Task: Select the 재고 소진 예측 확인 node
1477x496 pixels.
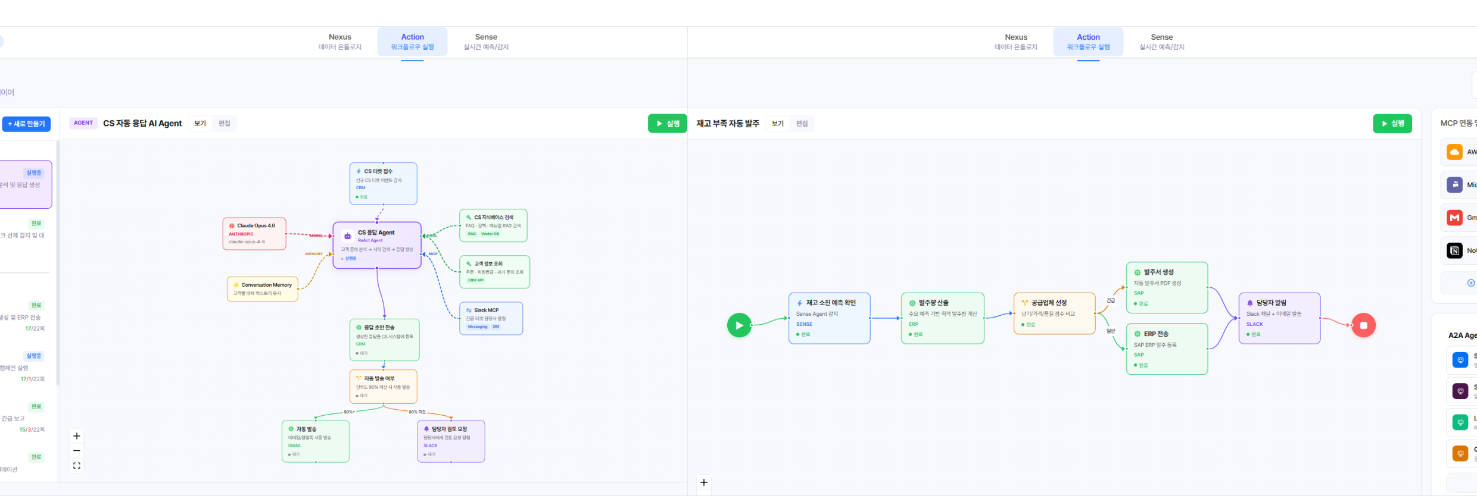Action: pos(830,318)
